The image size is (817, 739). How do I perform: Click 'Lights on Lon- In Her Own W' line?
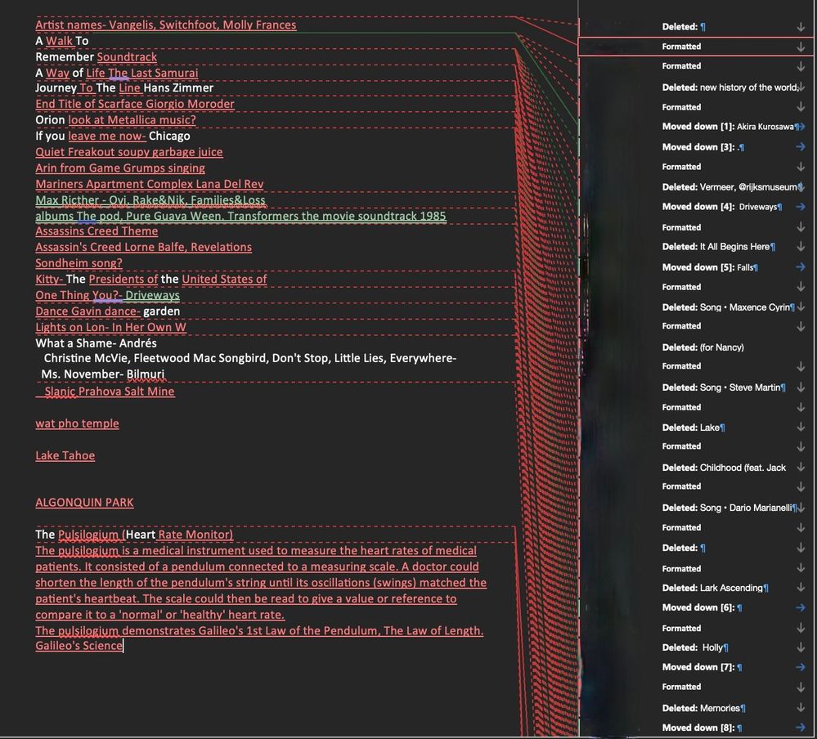(111, 328)
